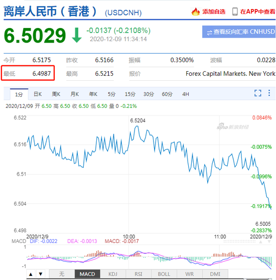Screen dimensions: 276x280
Task: Expand the chart to fullscreen
Action: coord(258,93)
